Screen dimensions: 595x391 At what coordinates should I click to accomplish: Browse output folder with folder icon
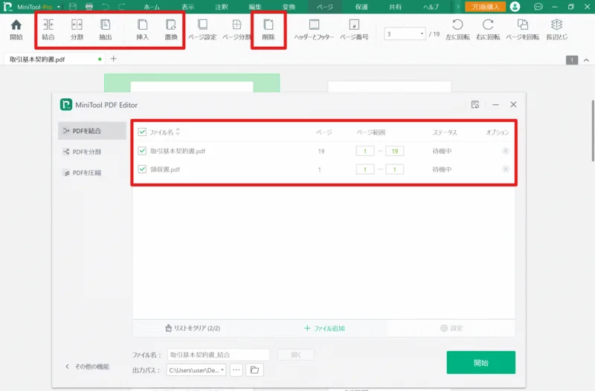point(254,369)
